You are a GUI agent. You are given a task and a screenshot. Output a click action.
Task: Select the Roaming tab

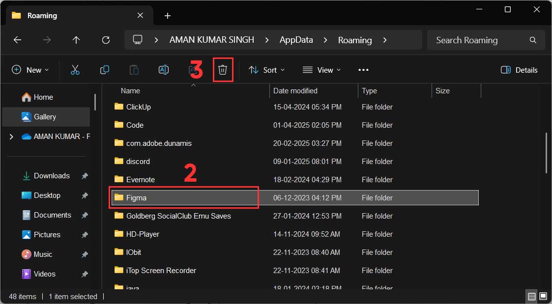click(x=80, y=16)
